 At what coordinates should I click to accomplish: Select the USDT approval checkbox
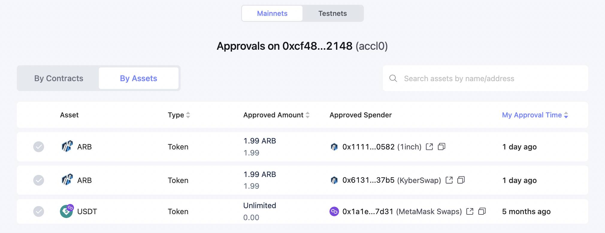(x=39, y=211)
